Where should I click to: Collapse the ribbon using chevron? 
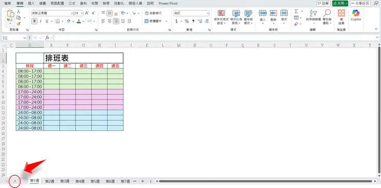(x=376, y=29)
